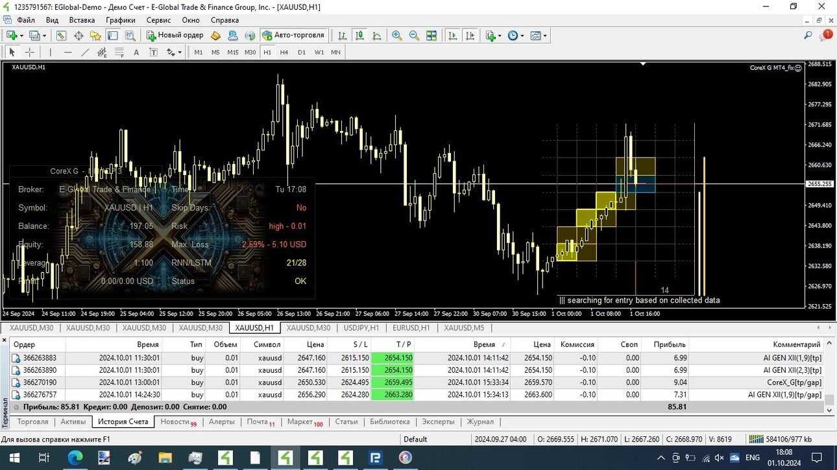The width and height of the screenshot is (837, 470).
Task: Activate the standard cursor mode
Action: 12,53
